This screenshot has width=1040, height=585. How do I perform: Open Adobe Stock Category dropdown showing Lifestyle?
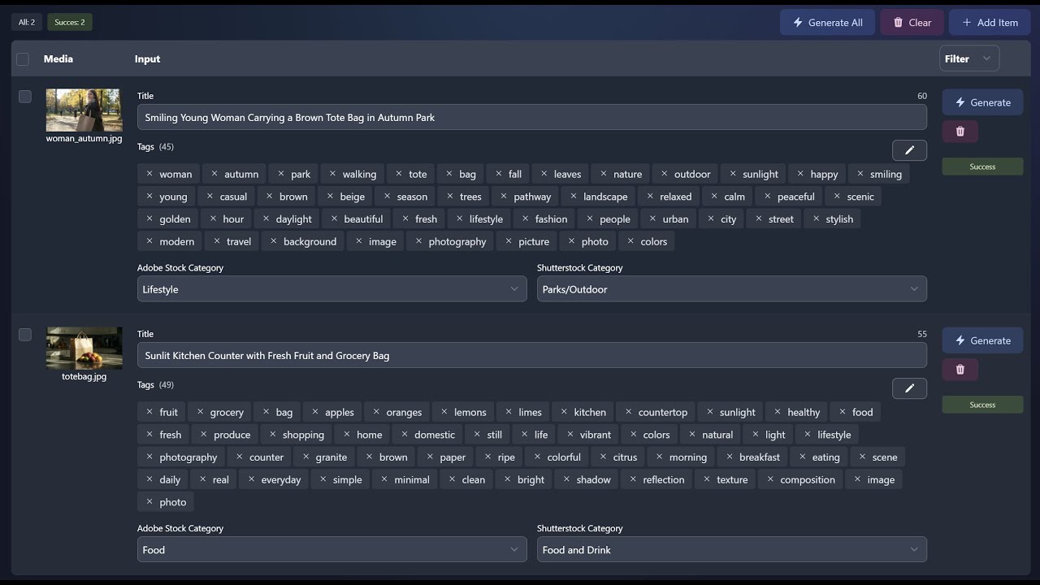coord(331,289)
